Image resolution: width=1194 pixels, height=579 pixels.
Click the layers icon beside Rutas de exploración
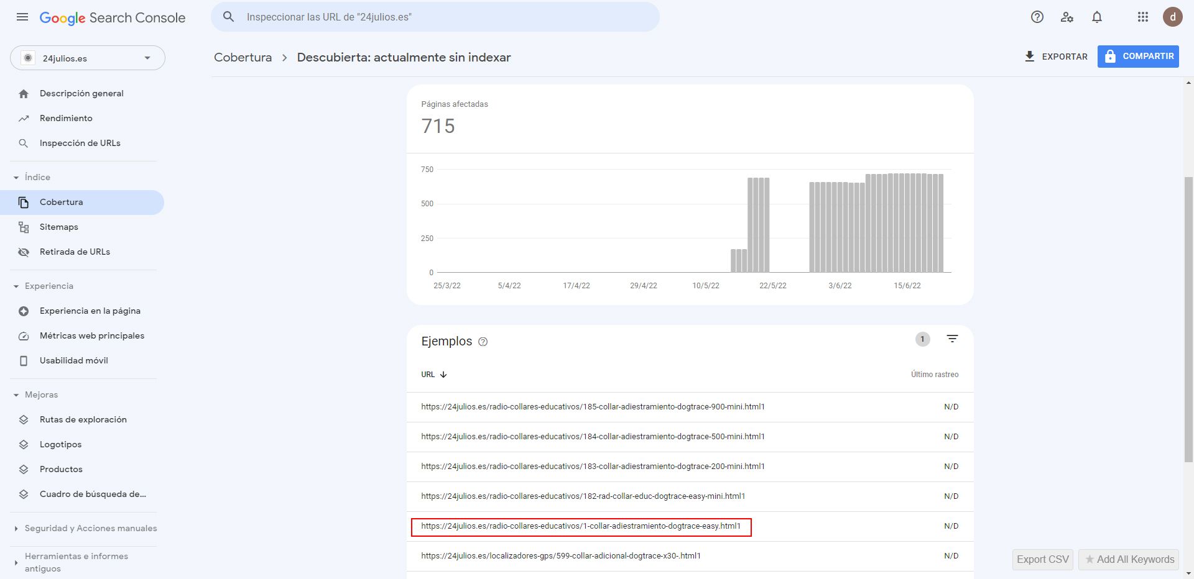pyautogui.click(x=24, y=420)
